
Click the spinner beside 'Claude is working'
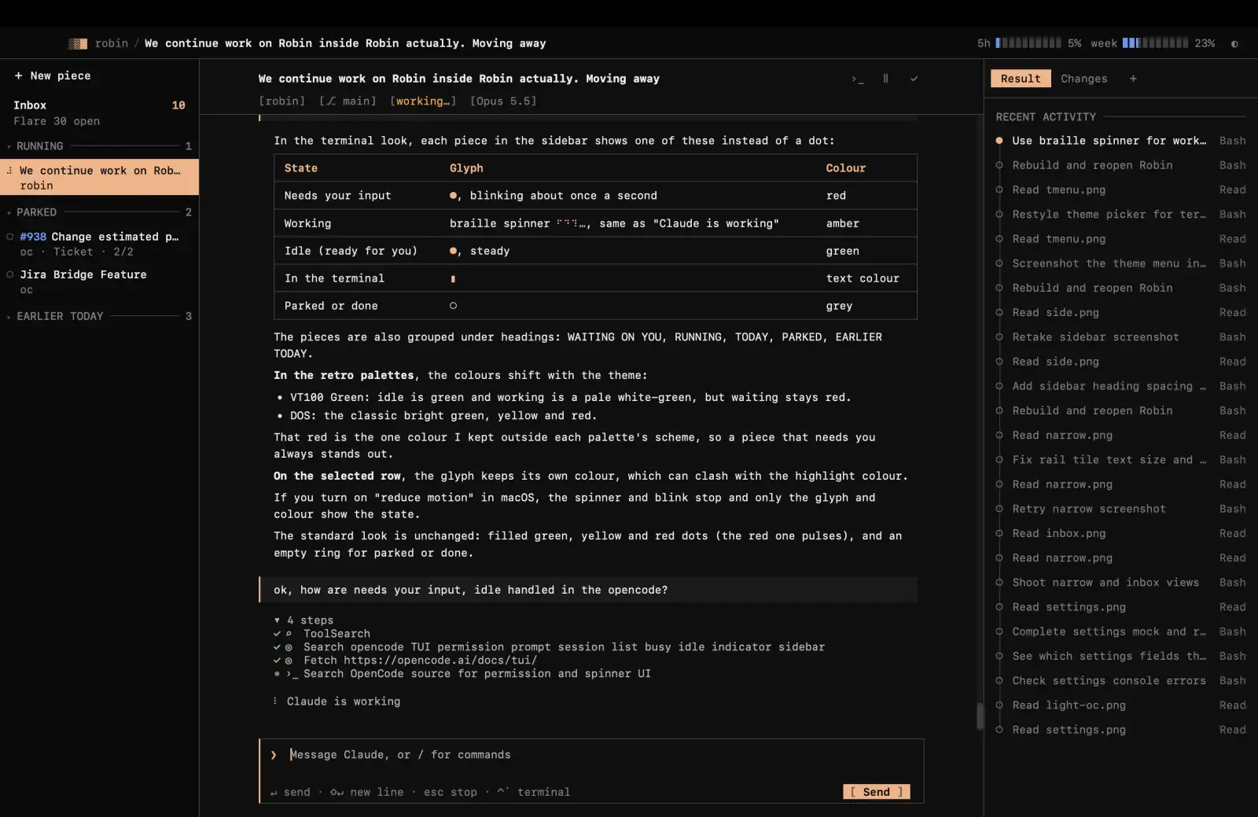[274, 701]
